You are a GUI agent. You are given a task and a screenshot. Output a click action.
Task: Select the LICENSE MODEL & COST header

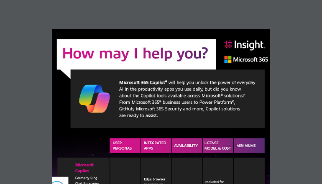click(x=218, y=146)
